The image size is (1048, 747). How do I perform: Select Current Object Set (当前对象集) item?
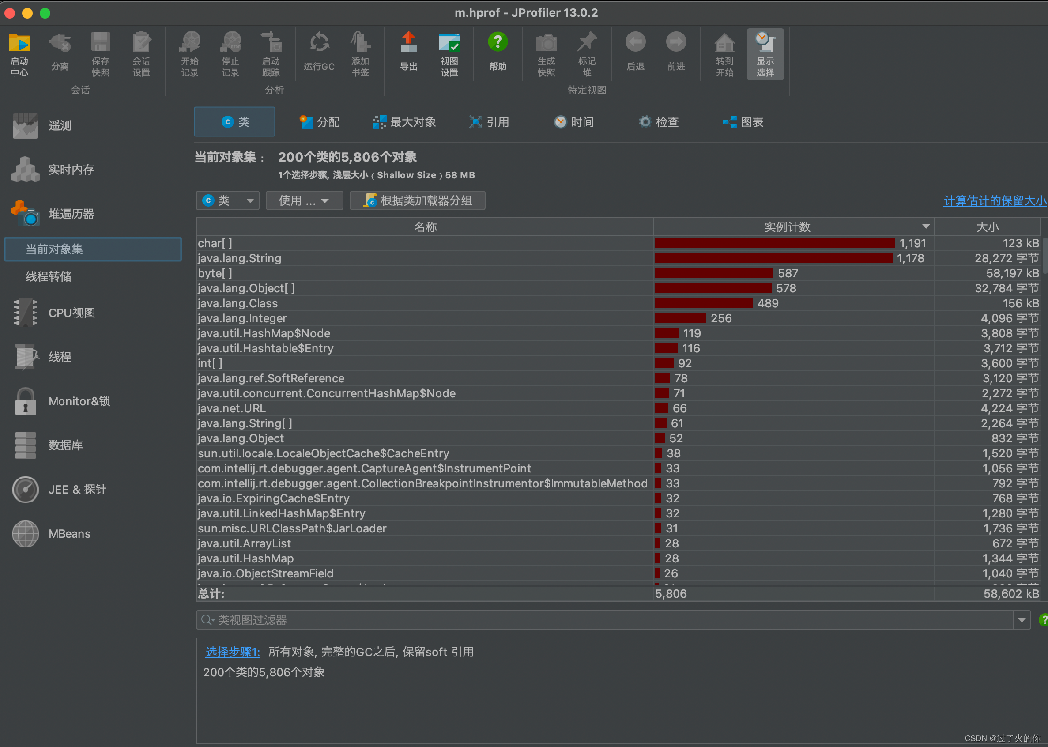tap(93, 249)
